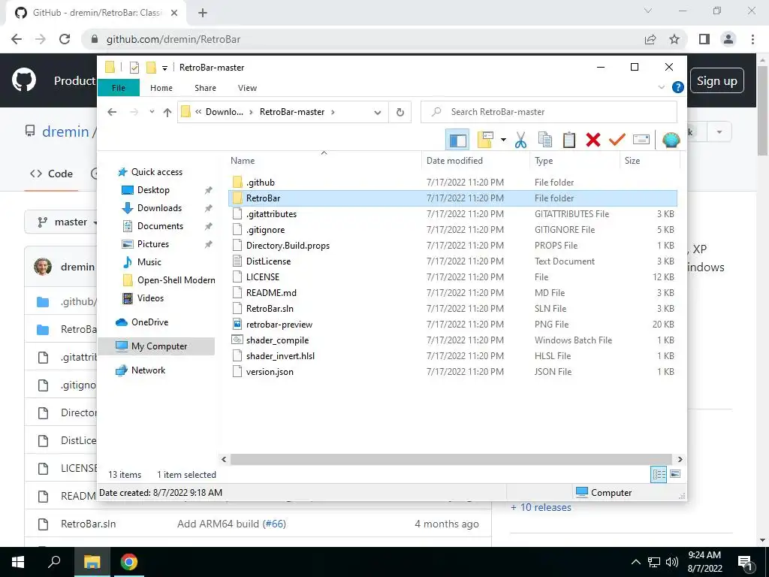This screenshot has width=769, height=577.
Task: Open the Classic Explorer shell settings icon
Action: click(671, 140)
